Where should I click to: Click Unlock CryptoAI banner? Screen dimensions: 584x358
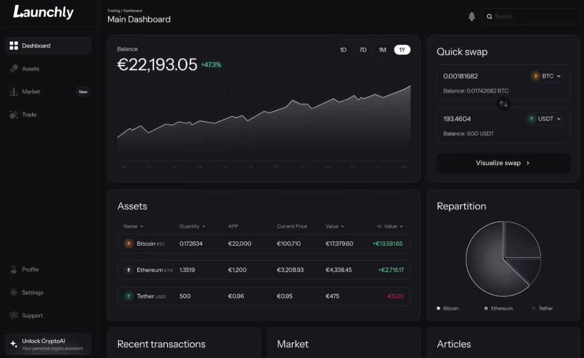click(x=48, y=344)
